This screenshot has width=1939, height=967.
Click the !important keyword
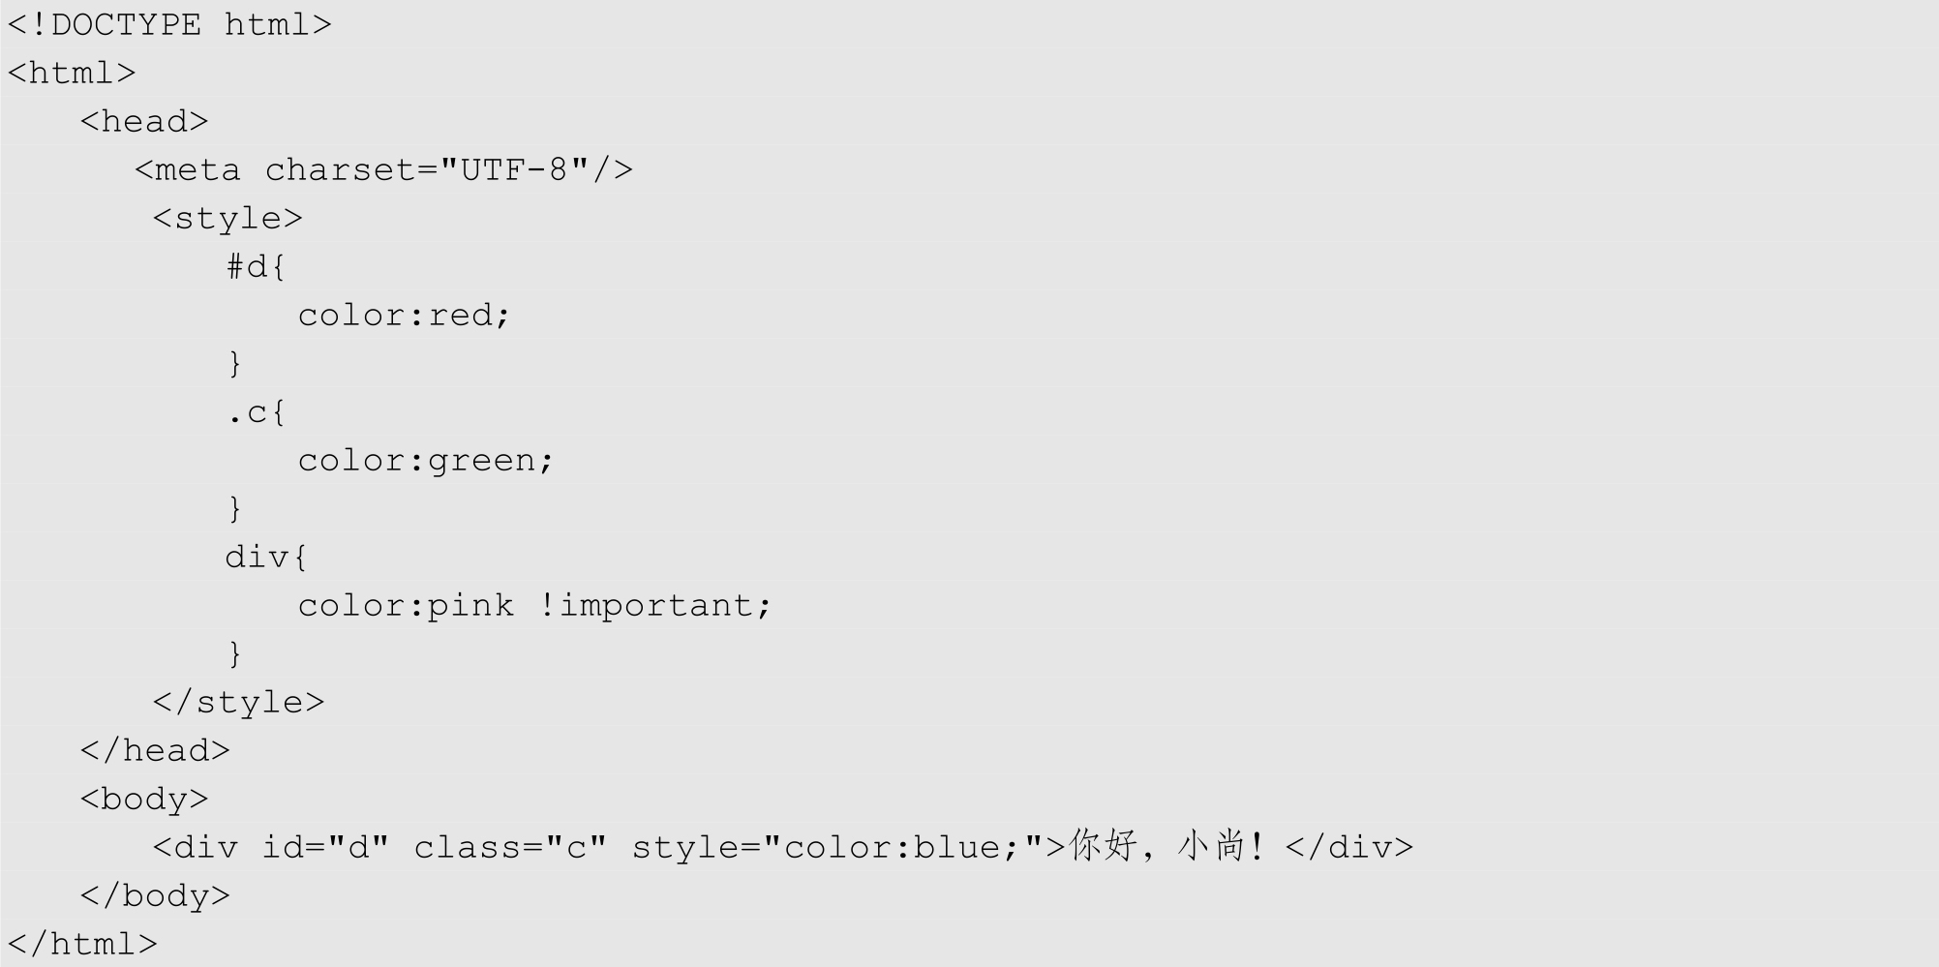click(x=654, y=605)
